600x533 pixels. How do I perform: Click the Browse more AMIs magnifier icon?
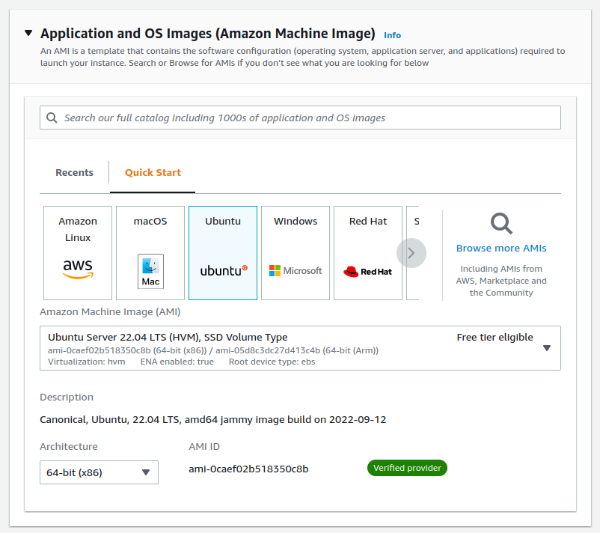(501, 224)
